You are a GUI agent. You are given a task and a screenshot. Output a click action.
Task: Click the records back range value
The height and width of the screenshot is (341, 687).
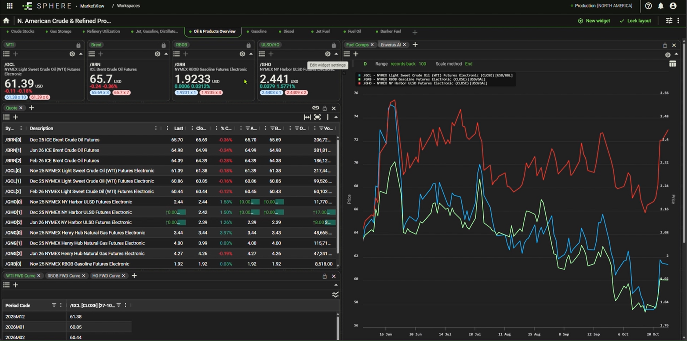coord(422,64)
